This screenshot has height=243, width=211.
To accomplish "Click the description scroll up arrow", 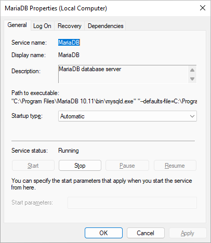I will (x=192, y=70).
